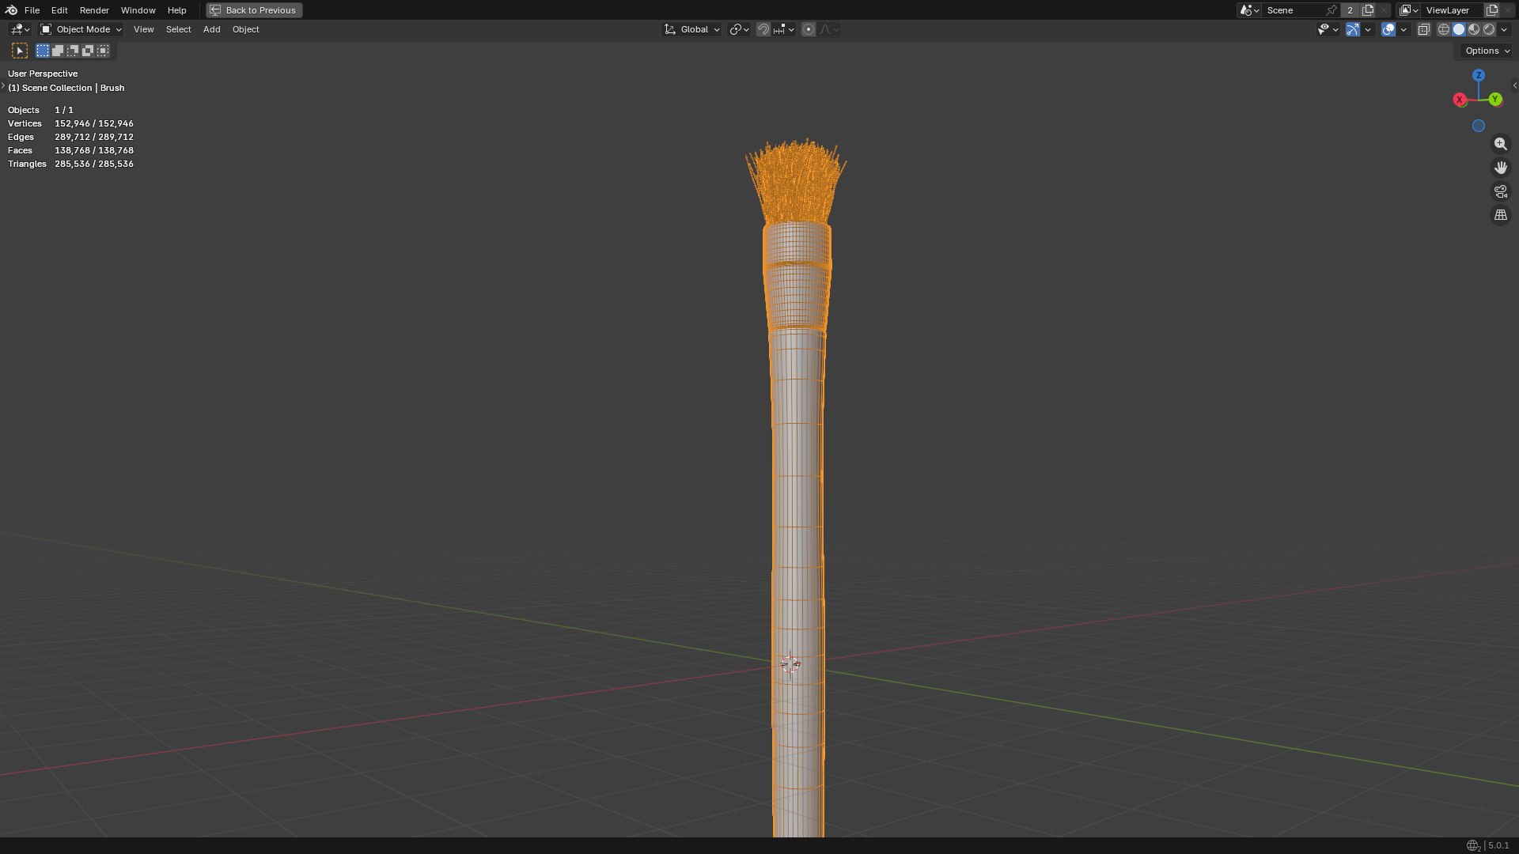The image size is (1519, 854).
Task: Toggle X-Ray mode icon
Action: [x=1424, y=29]
